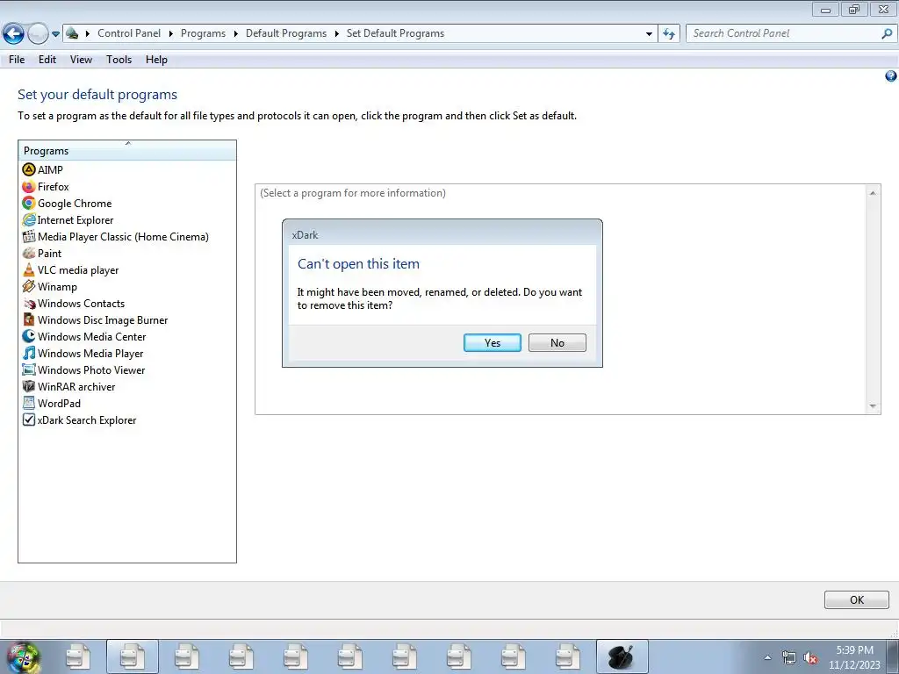Click No in the xDark dialog
The height and width of the screenshot is (674, 899).
[x=557, y=343]
